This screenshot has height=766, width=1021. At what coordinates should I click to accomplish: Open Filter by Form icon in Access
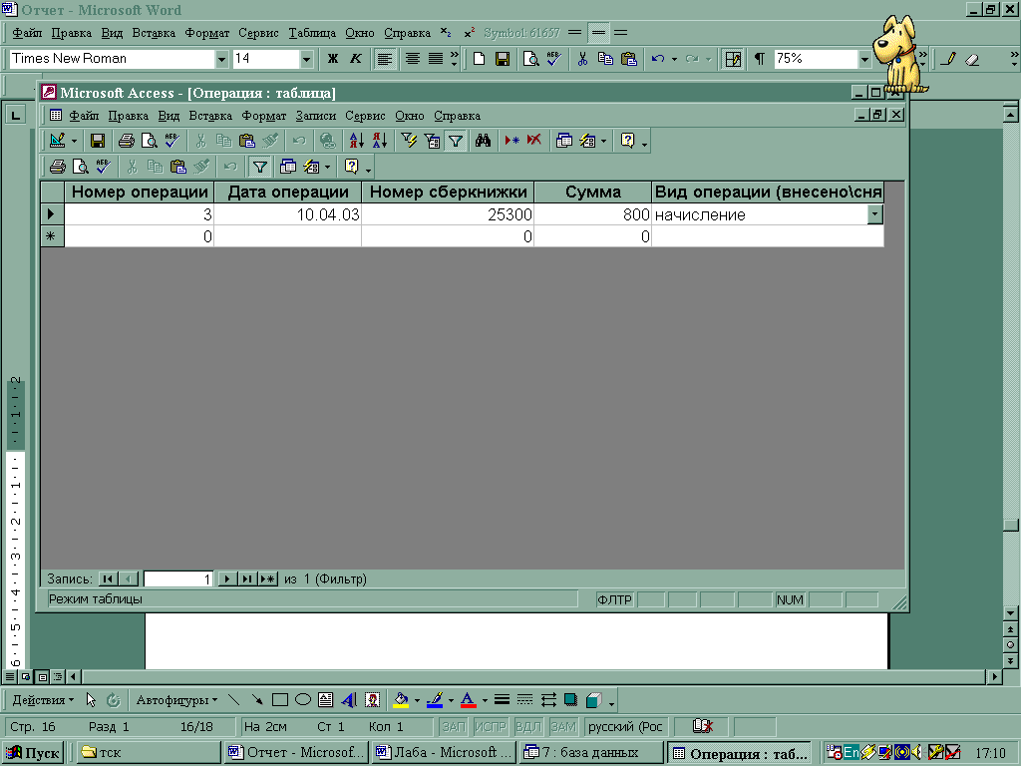tap(433, 140)
